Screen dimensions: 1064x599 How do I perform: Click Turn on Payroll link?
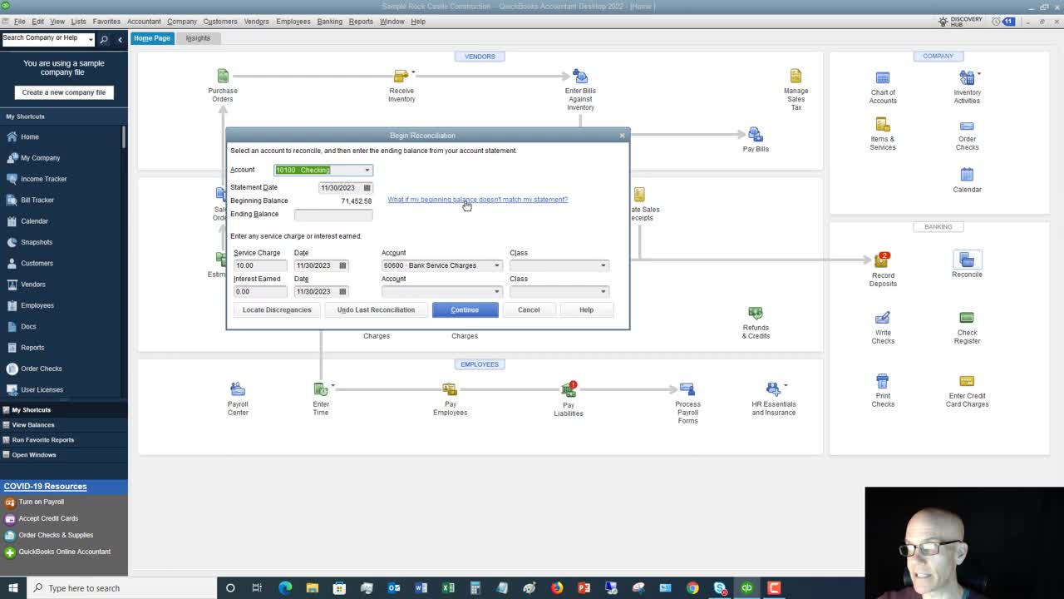[x=42, y=502]
